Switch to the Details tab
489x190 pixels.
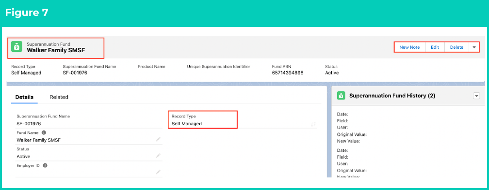24,97
